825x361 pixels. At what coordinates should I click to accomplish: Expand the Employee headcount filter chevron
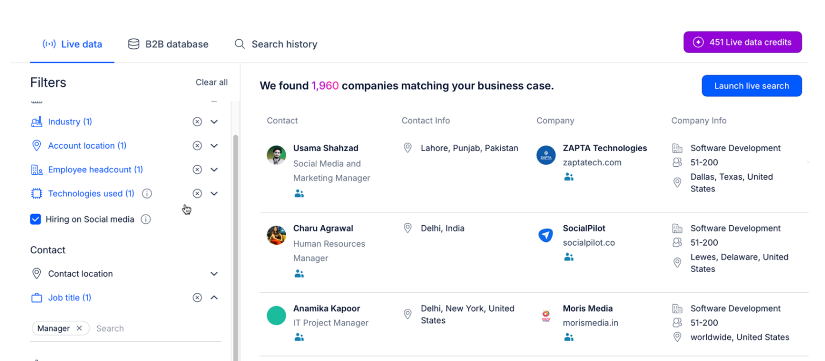coord(214,170)
